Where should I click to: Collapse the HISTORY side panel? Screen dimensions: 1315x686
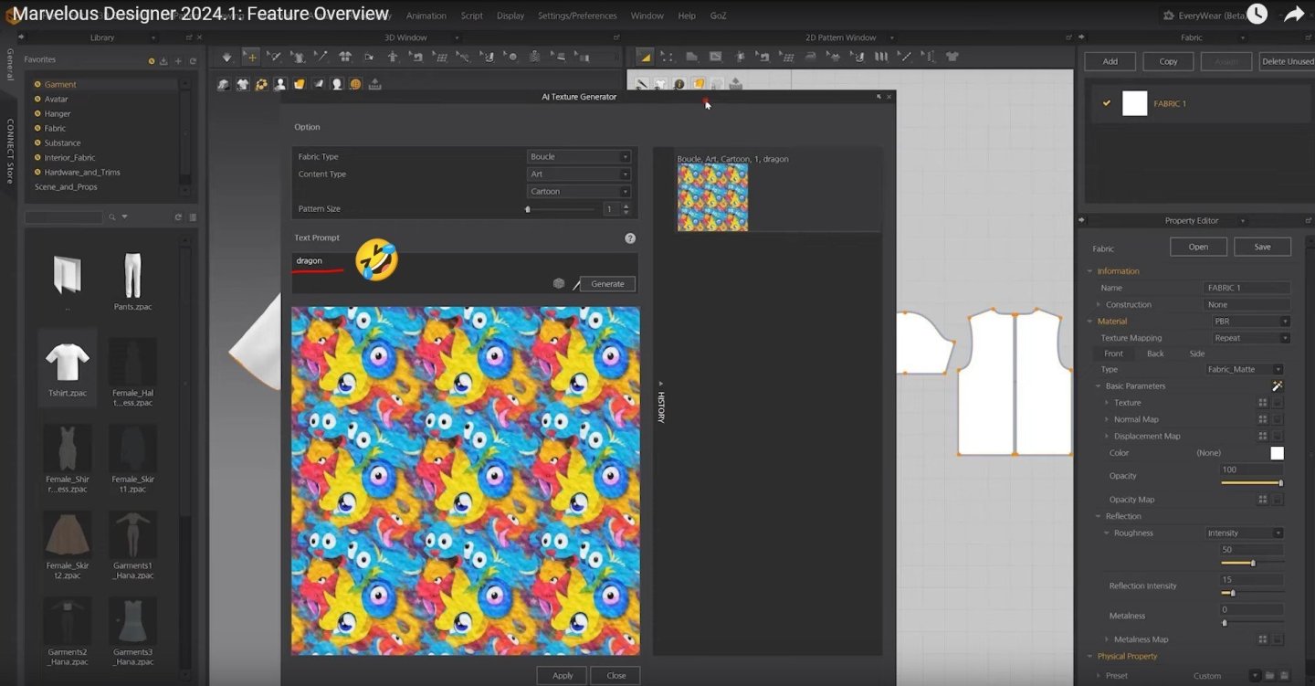click(x=661, y=402)
